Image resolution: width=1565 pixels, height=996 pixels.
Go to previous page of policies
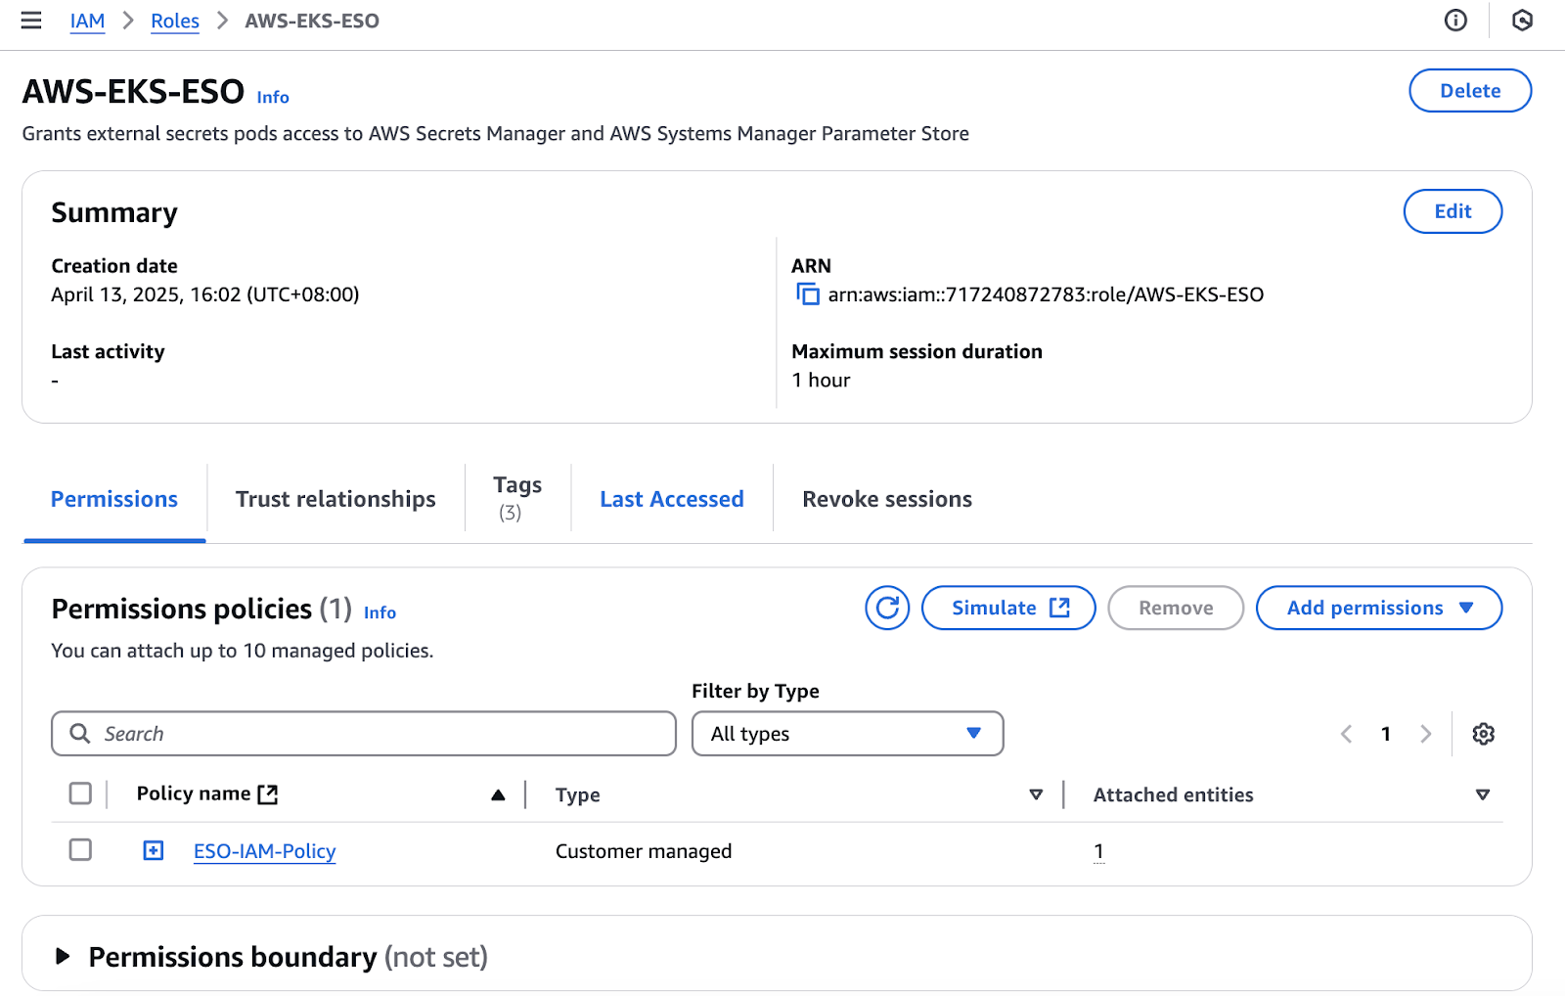[x=1346, y=734]
